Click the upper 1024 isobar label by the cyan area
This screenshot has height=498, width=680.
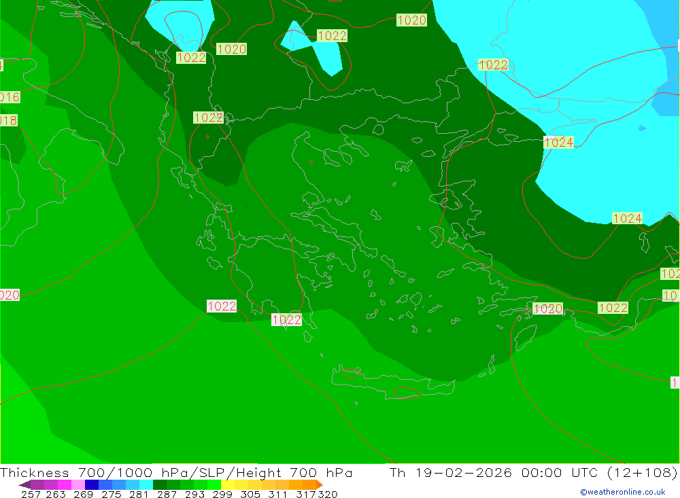point(558,142)
